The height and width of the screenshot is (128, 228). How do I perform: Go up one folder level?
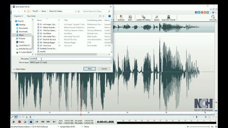(25, 11)
